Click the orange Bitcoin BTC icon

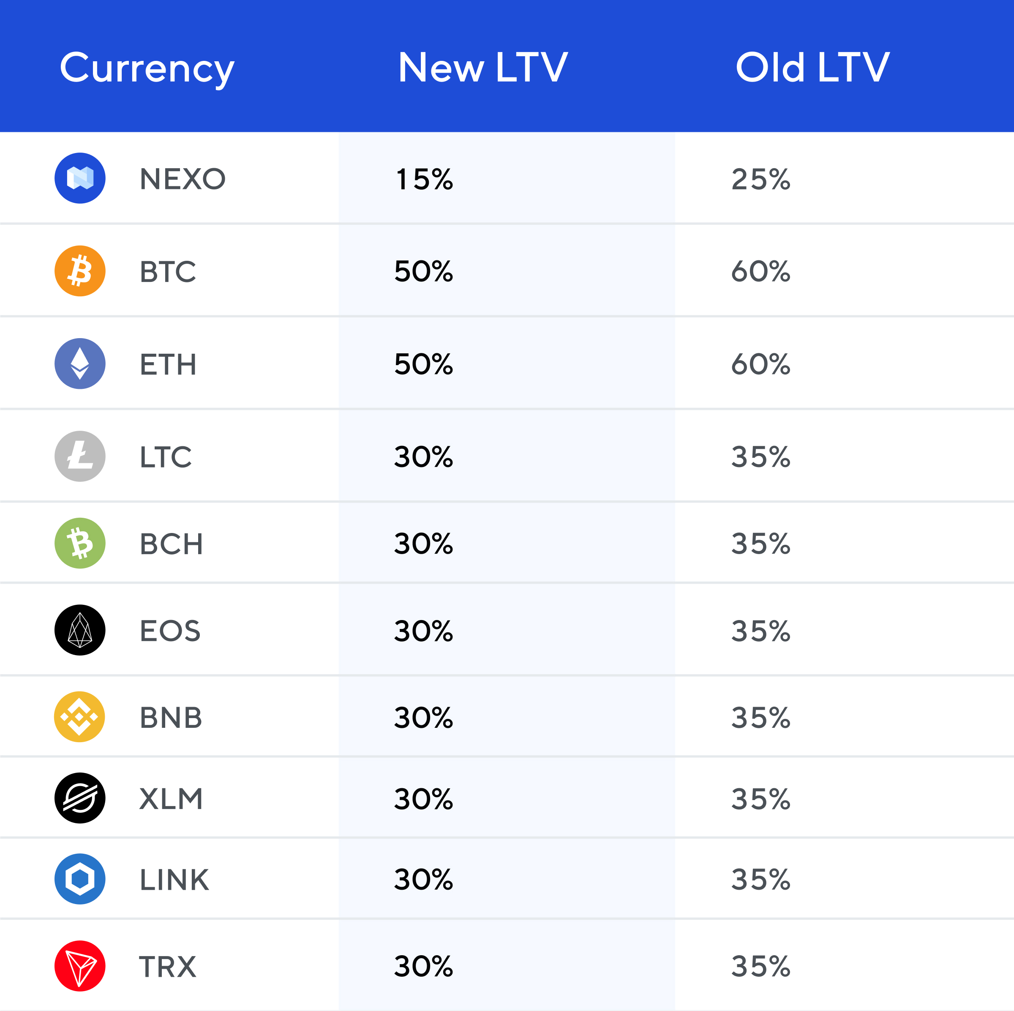click(x=80, y=271)
